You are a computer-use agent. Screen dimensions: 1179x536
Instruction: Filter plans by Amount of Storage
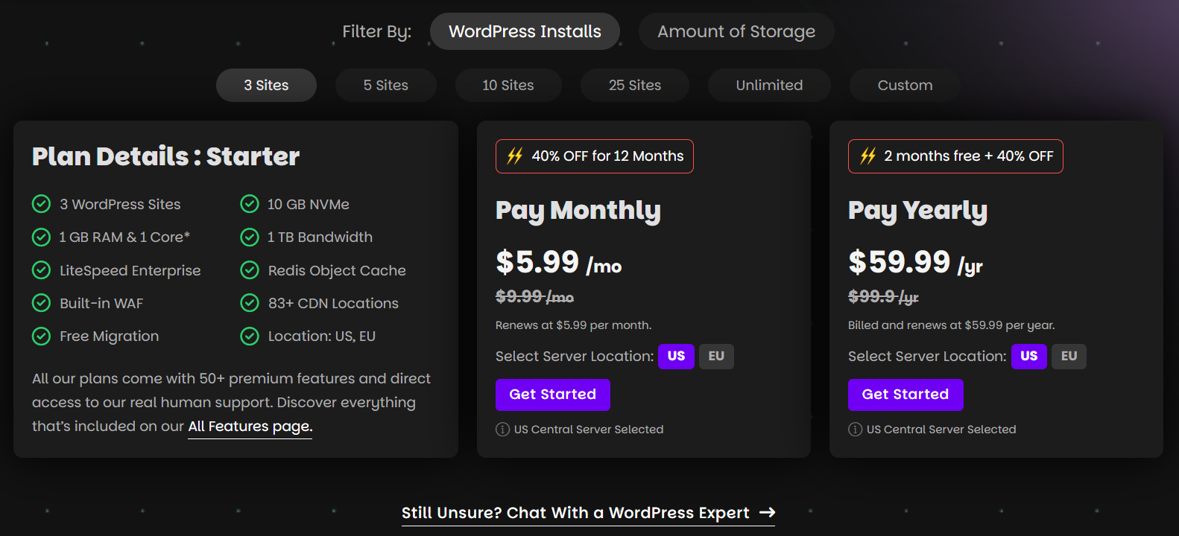pyautogui.click(x=736, y=31)
